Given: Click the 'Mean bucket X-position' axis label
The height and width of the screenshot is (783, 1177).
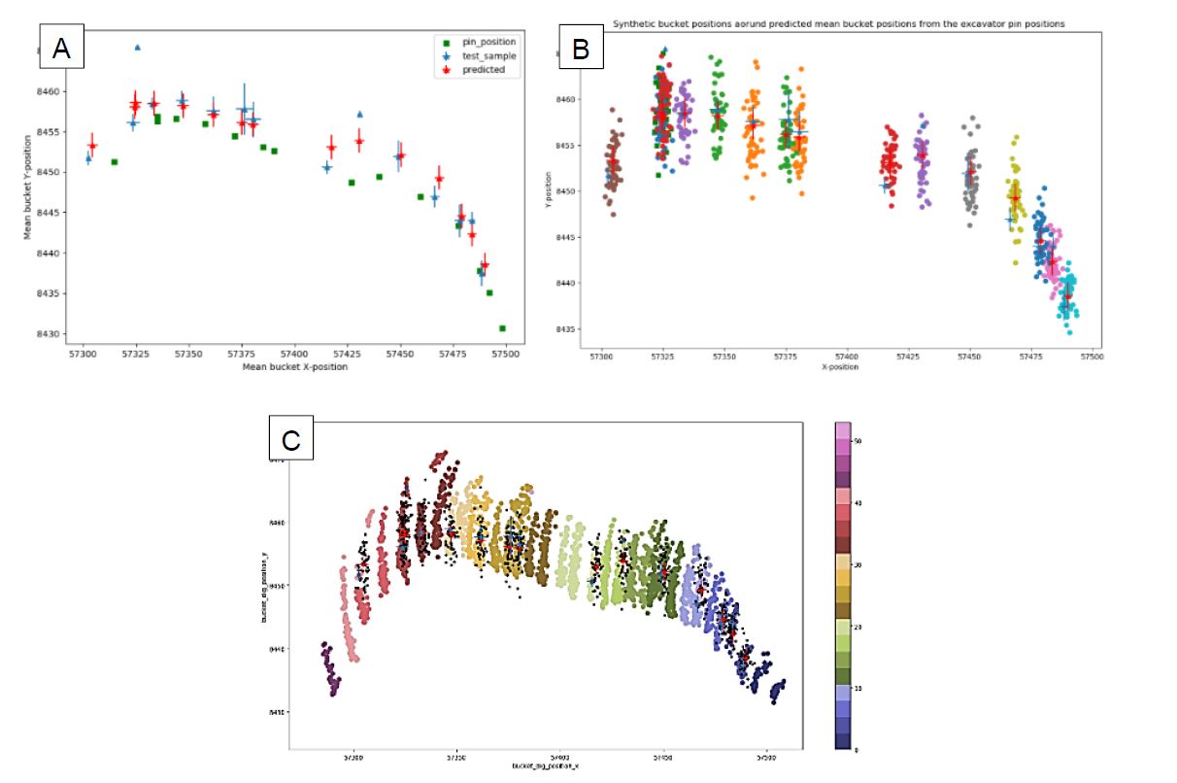Looking at the screenshot, I should pos(293,366).
